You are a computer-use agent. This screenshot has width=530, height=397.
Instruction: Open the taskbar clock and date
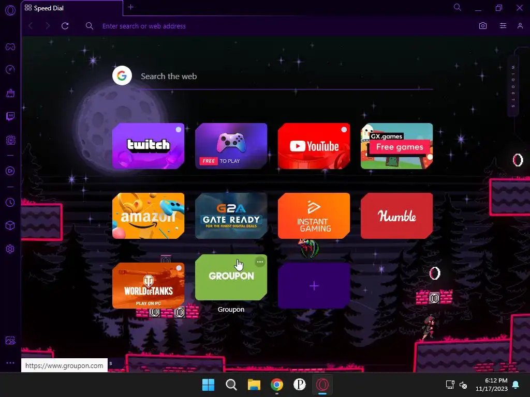coord(492,385)
